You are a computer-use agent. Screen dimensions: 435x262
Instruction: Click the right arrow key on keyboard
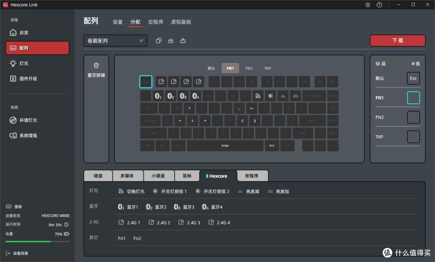[205, 121]
